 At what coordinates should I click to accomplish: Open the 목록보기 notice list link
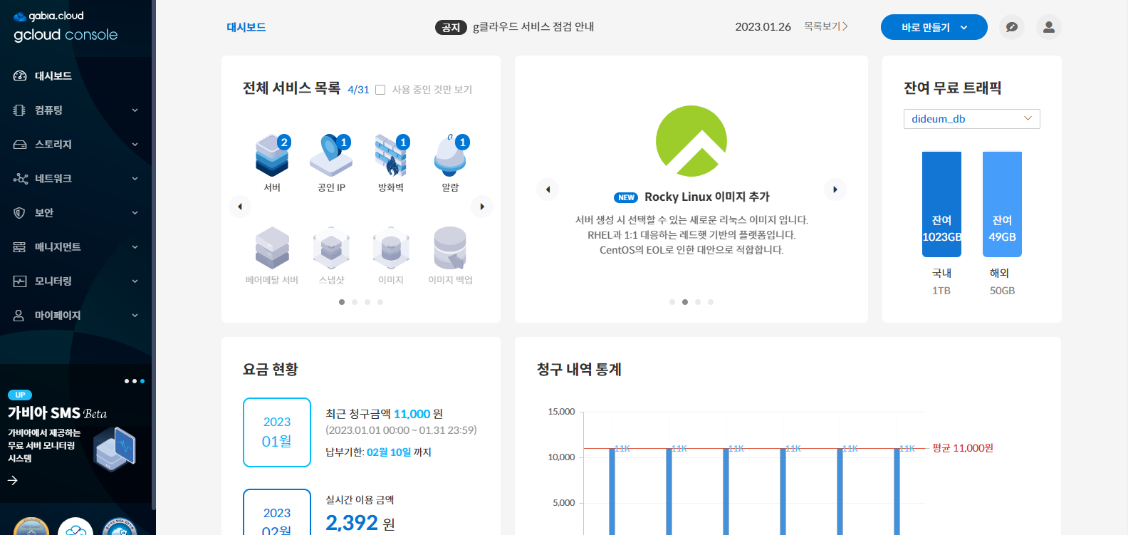pyautogui.click(x=826, y=26)
